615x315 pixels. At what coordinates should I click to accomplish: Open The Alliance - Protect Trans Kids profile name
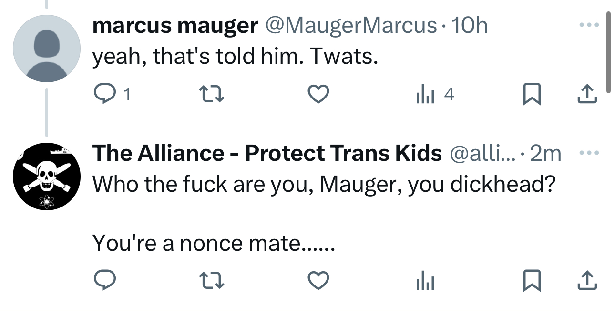pyautogui.click(x=267, y=153)
